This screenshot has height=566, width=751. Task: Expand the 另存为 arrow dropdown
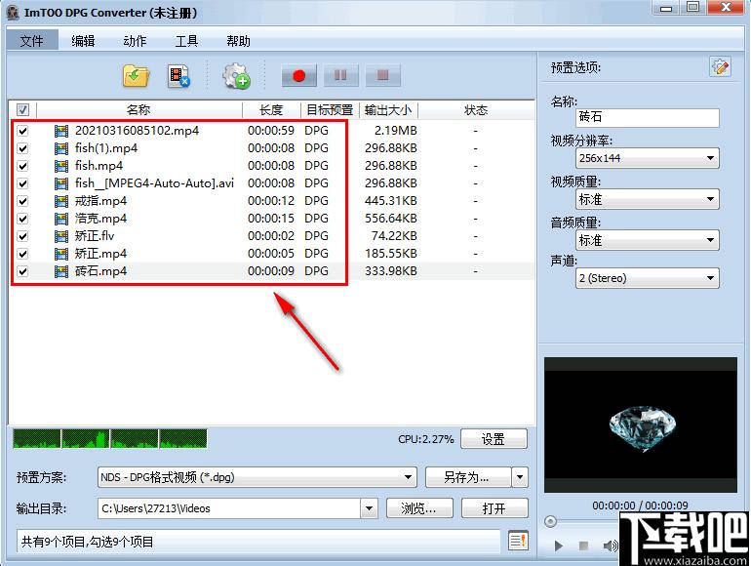[520, 477]
